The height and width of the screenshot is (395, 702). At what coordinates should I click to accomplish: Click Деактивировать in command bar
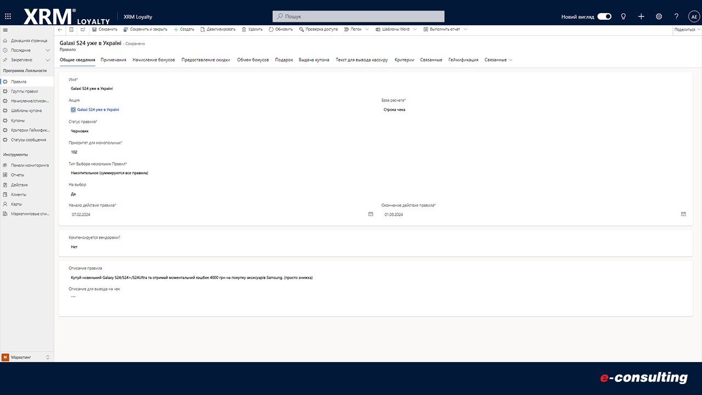(x=218, y=29)
